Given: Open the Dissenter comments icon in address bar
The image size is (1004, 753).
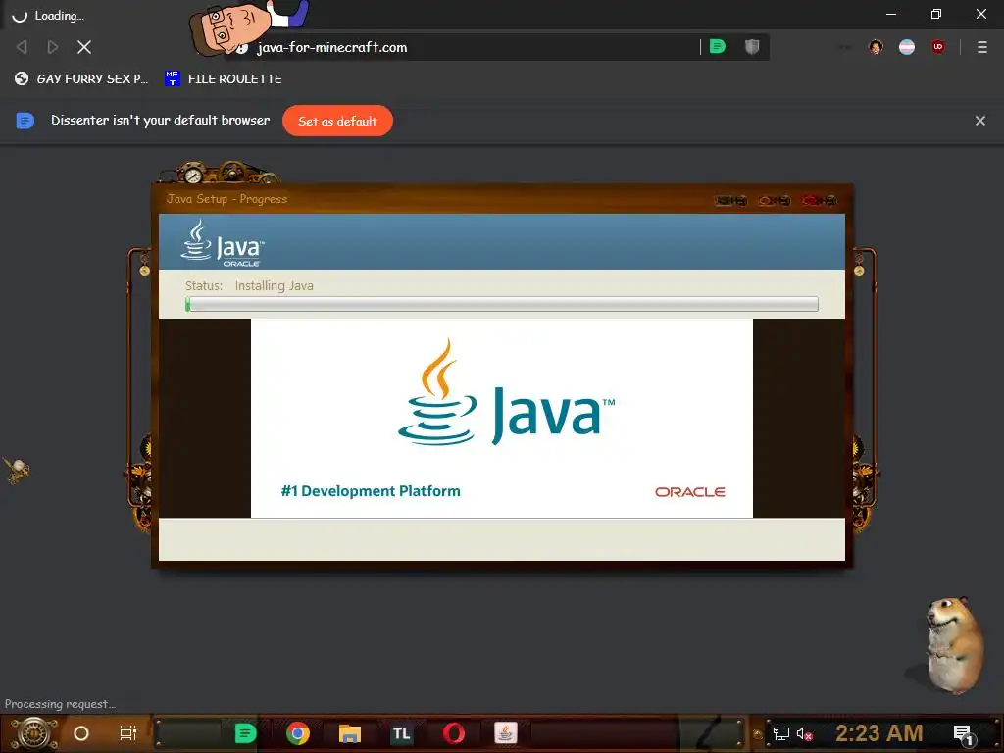Looking at the screenshot, I should point(718,47).
